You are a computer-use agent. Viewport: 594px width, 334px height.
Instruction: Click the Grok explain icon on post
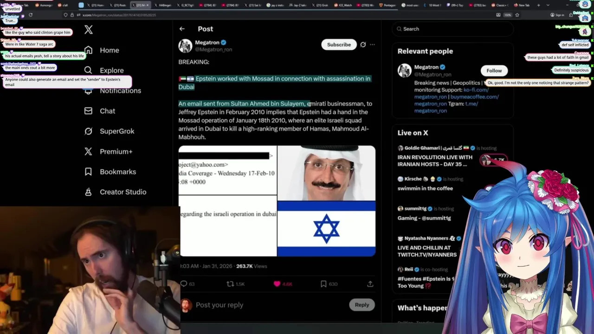point(363,45)
